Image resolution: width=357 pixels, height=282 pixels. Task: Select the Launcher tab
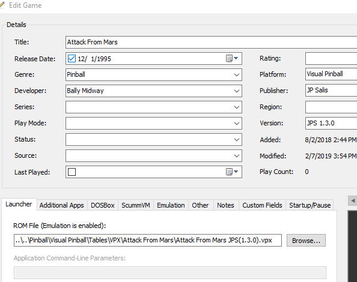[x=19, y=204]
